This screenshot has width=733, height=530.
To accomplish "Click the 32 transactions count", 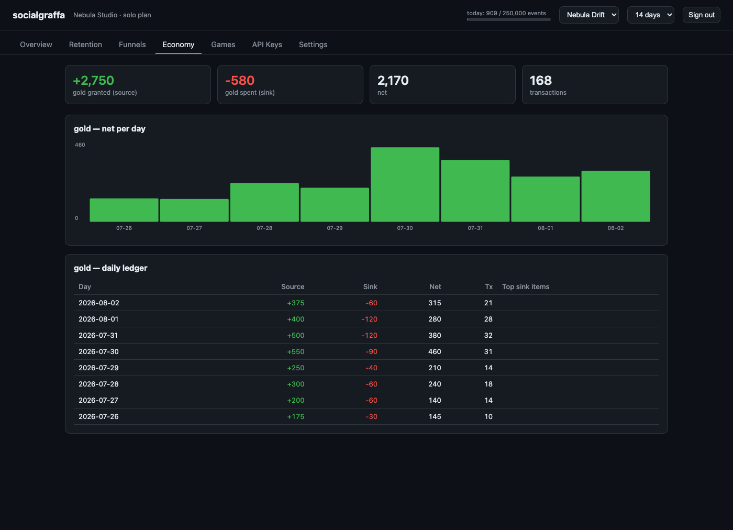I will click(x=488, y=335).
